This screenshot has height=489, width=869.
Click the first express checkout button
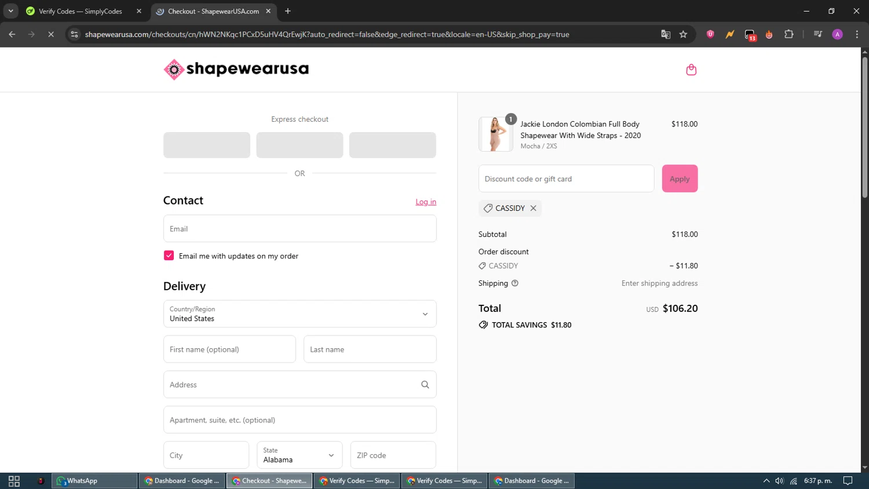coord(207,145)
